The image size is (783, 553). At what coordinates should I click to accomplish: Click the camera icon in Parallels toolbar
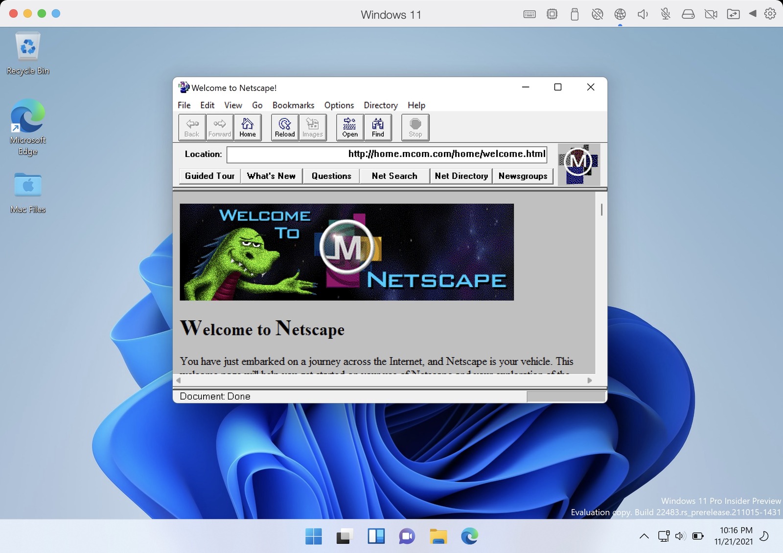(711, 14)
